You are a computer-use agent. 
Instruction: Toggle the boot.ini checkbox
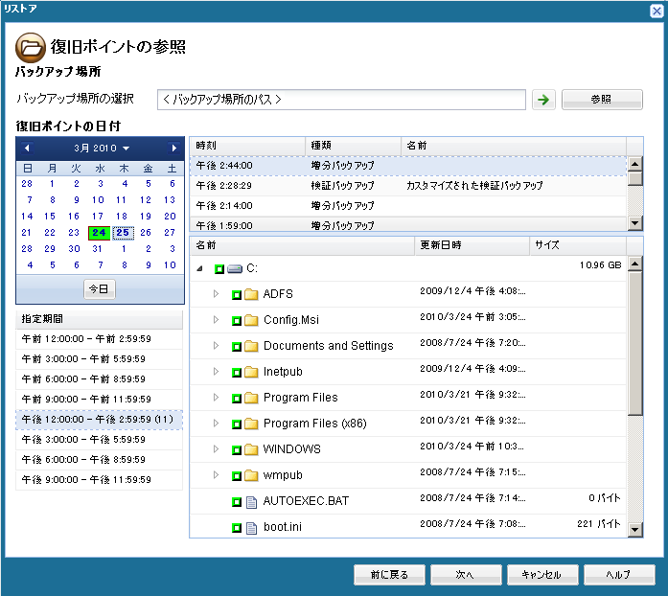click(x=237, y=528)
